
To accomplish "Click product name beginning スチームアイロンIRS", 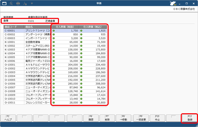I will click(x=38, y=46).
